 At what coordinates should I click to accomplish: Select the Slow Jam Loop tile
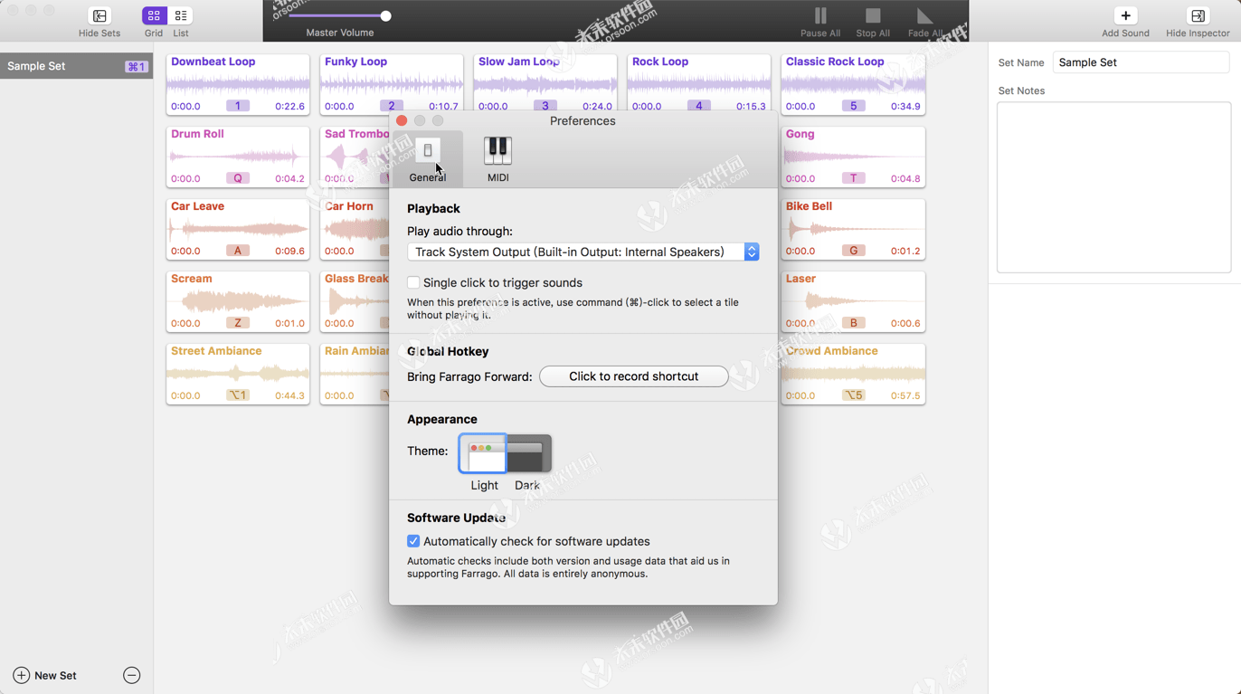tap(545, 84)
